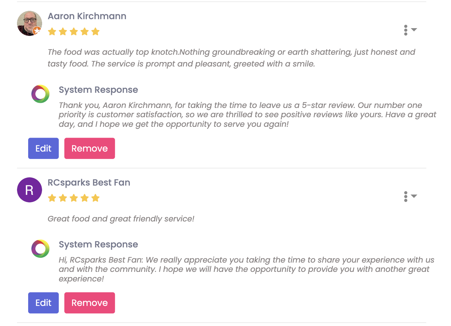
Task: Select the RCsparks Best Fan name
Action: [x=89, y=182]
